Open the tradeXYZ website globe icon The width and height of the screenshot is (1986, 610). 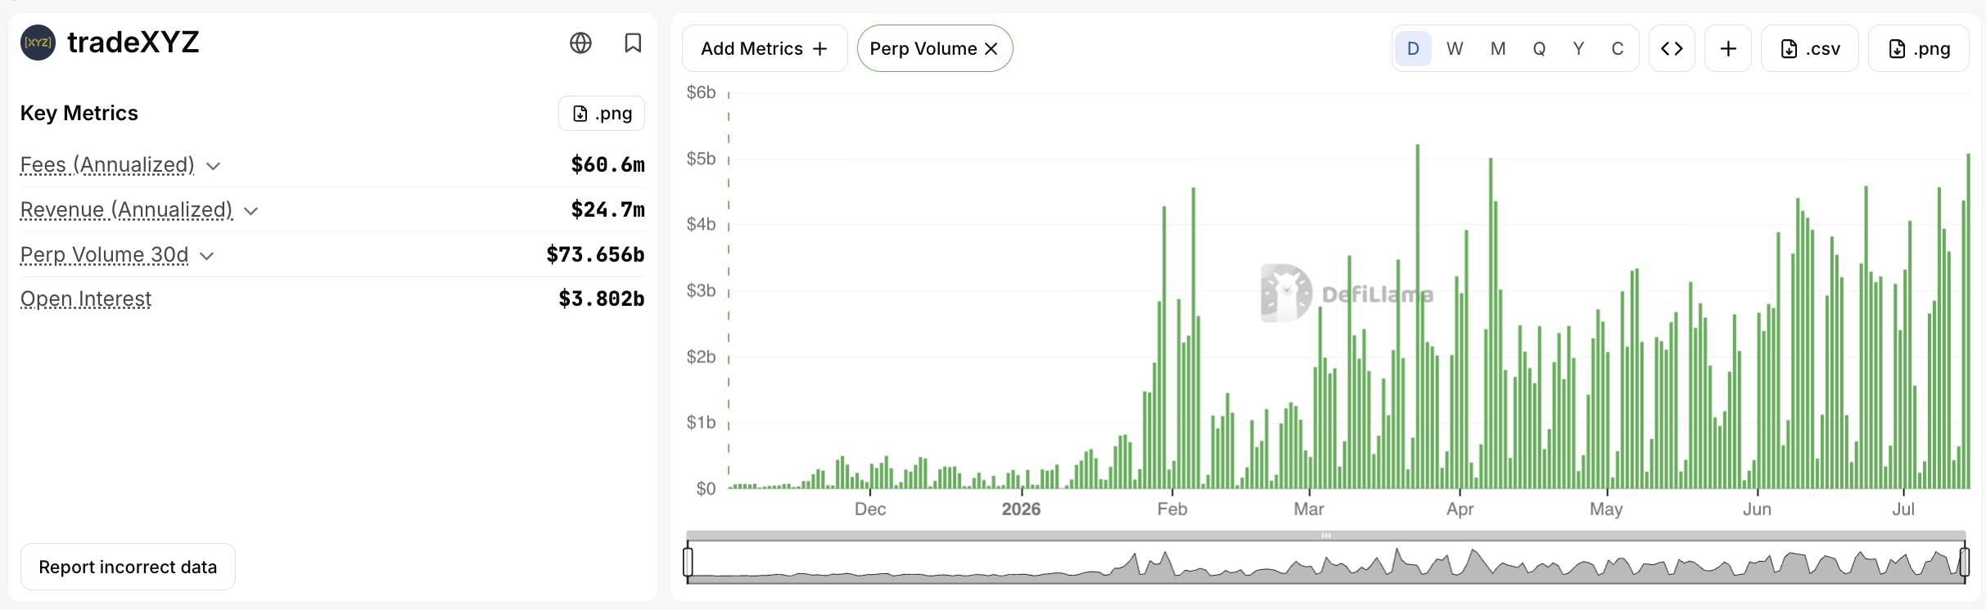(580, 43)
